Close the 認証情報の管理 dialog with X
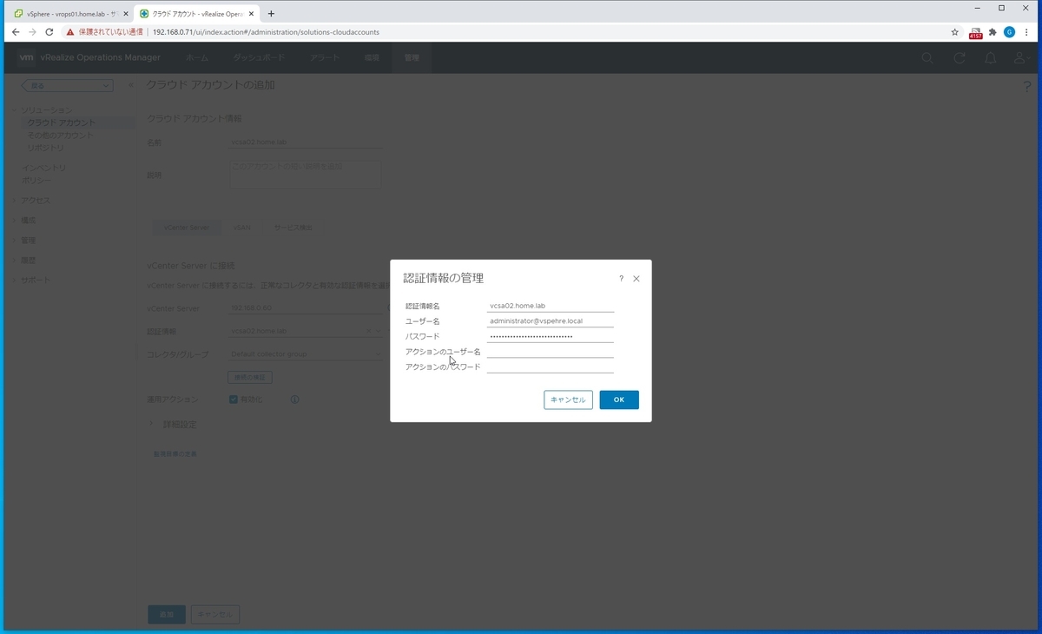The width and height of the screenshot is (1042, 634). [636, 279]
